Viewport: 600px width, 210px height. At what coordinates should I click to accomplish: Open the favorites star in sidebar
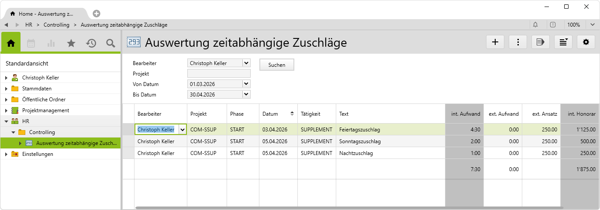(x=71, y=43)
